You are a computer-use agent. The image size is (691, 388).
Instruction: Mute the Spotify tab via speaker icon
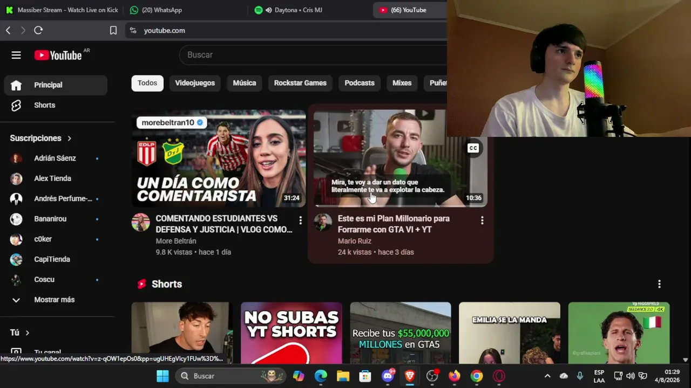pos(269,10)
